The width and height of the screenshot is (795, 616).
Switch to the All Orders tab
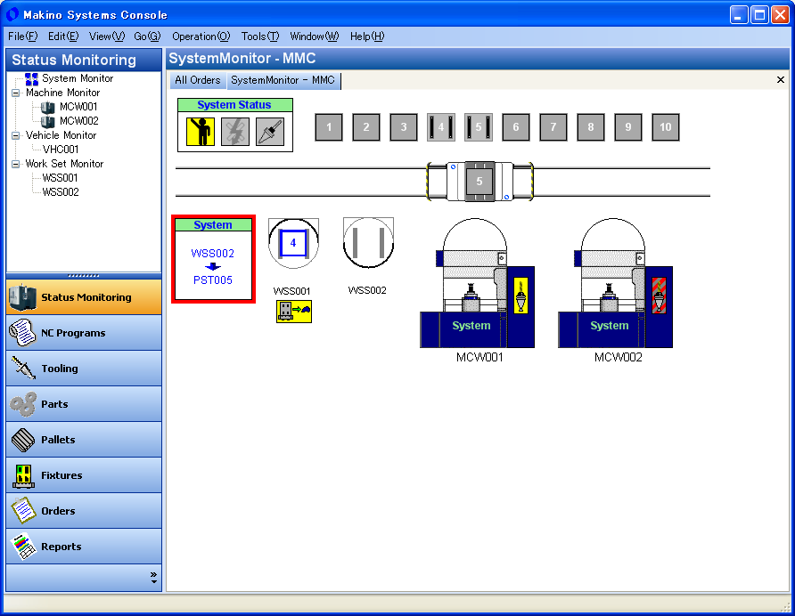(198, 80)
